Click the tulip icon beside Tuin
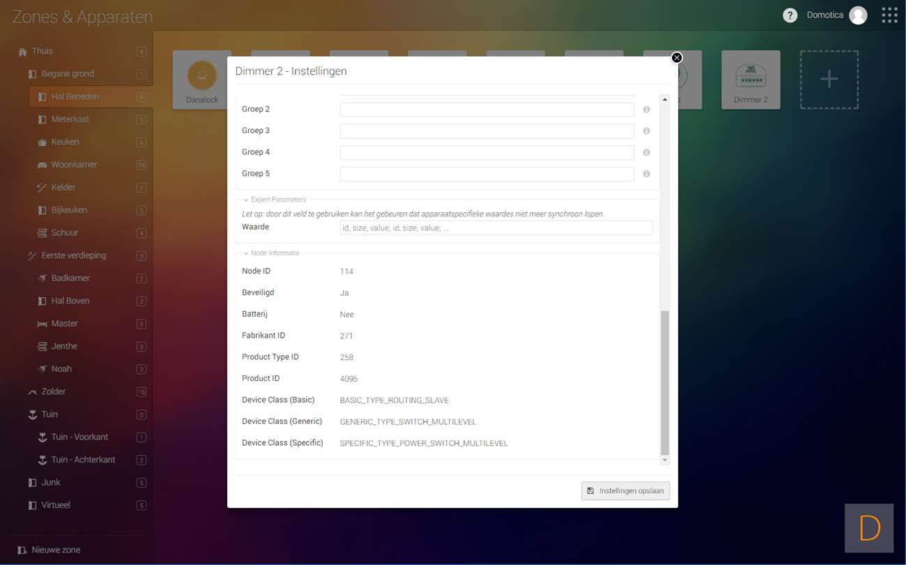Viewport: 906px width, 565px height. pyautogui.click(x=32, y=414)
